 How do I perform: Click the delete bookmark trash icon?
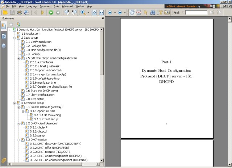[x=11, y=25]
